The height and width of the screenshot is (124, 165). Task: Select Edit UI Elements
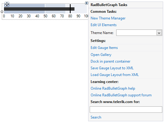coord(104,25)
